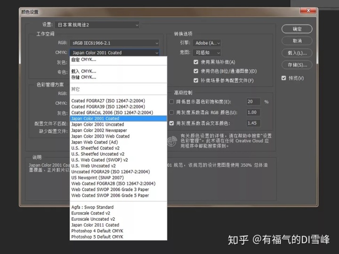Select Web Coated FOGRA28 profile
Image resolution: width=339 pixels, height=254 pixels.
click(x=118, y=183)
